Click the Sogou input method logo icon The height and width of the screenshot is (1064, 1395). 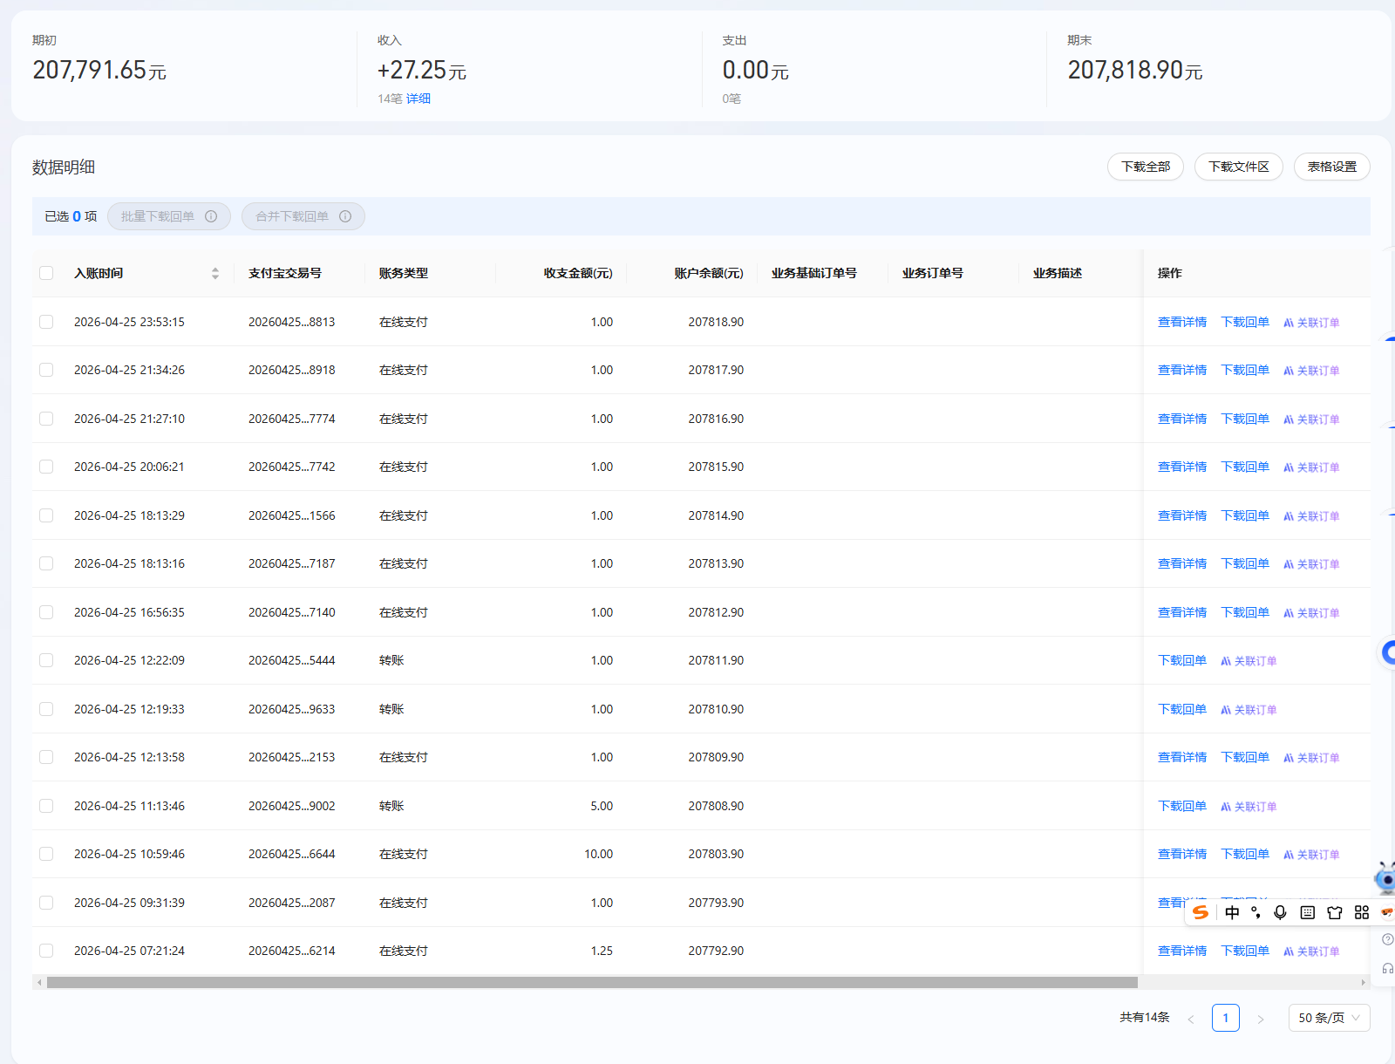pos(1201,912)
